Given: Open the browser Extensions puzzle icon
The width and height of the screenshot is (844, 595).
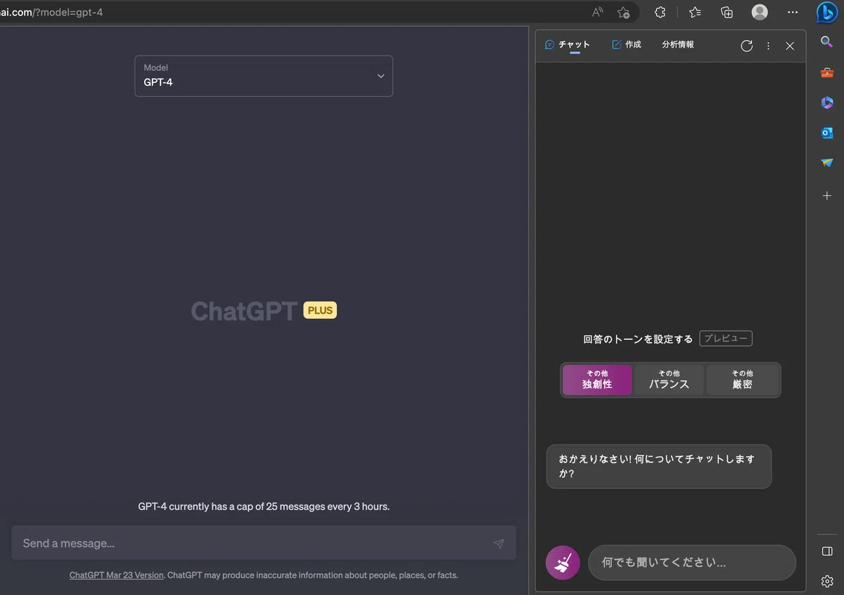Looking at the screenshot, I should (660, 12).
